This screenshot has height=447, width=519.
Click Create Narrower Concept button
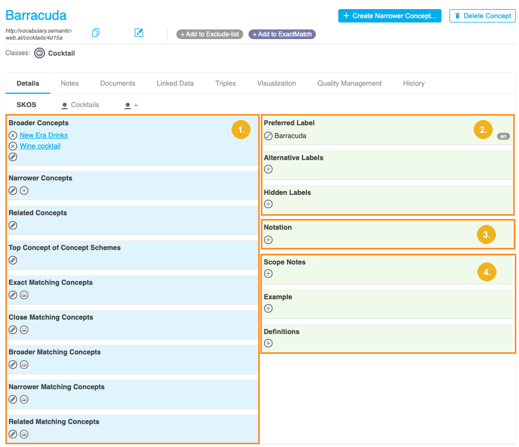point(390,16)
